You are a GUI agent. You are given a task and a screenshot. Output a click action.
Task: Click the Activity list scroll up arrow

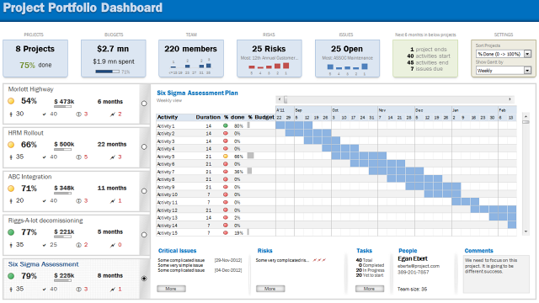pyautogui.click(x=526, y=116)
